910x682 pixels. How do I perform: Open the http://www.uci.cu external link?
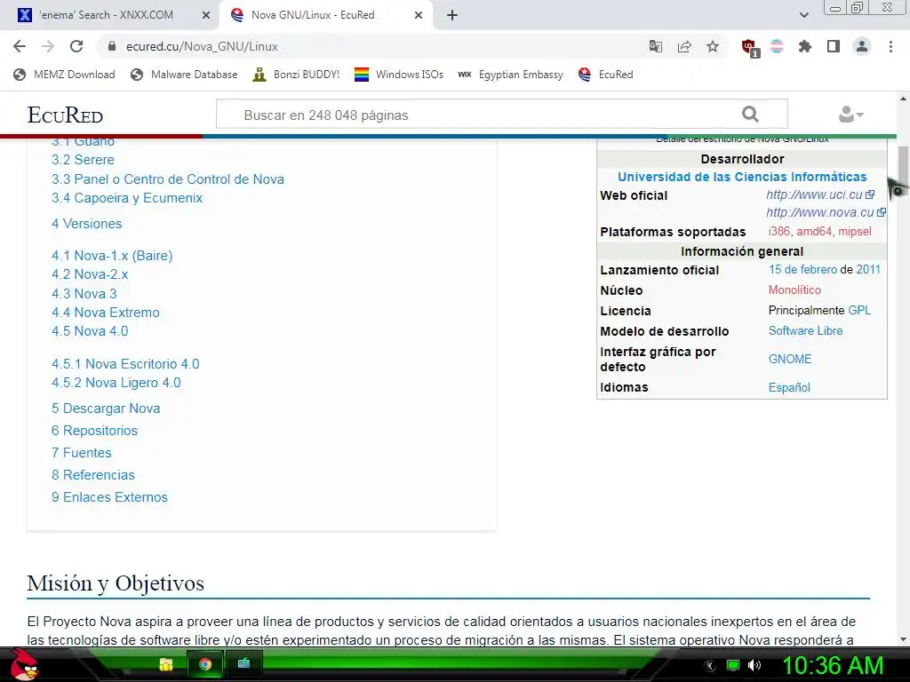coord(819,194)
